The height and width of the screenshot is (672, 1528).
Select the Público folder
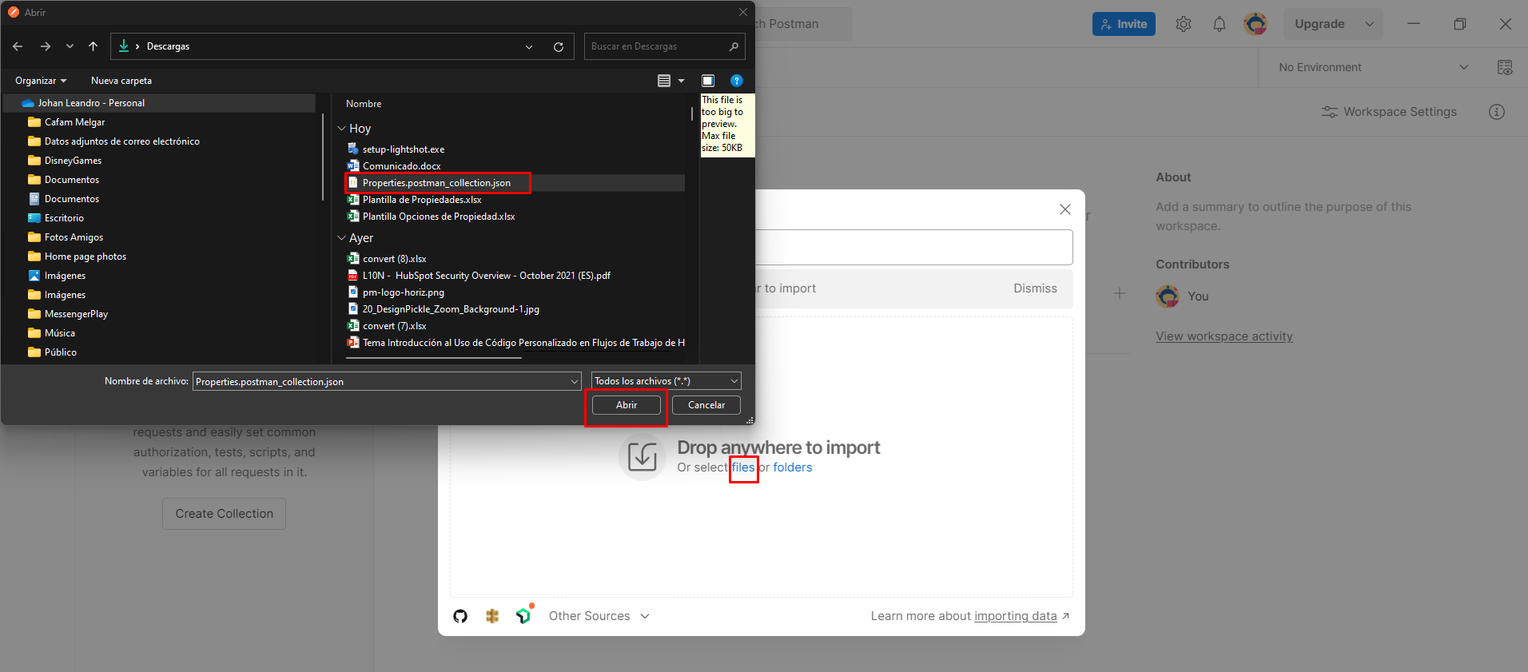click(x=60, y=352)
